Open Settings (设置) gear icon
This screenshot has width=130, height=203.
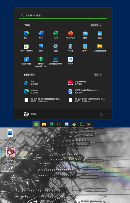point(56,48)
